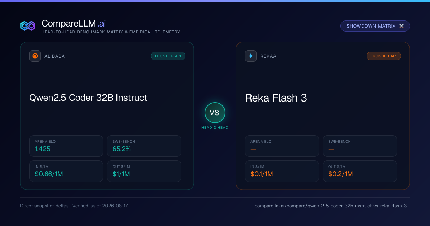
Task: Select Reka's empty Arena ELO tile
Action: (282, 146)
